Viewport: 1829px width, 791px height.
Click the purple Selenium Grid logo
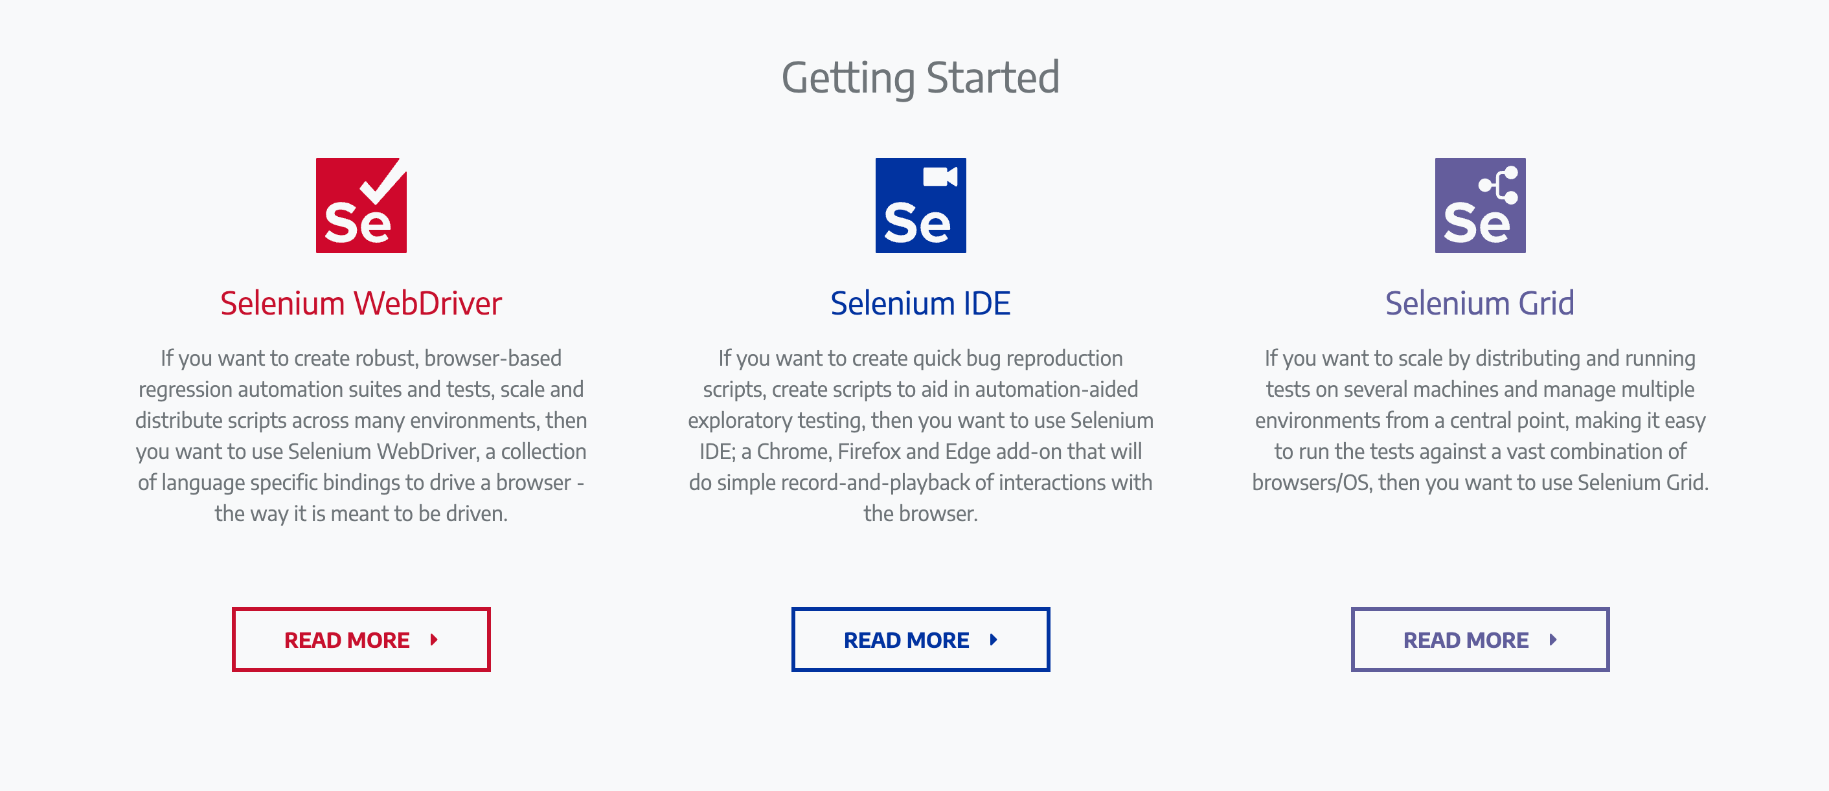pos(1480,205)
